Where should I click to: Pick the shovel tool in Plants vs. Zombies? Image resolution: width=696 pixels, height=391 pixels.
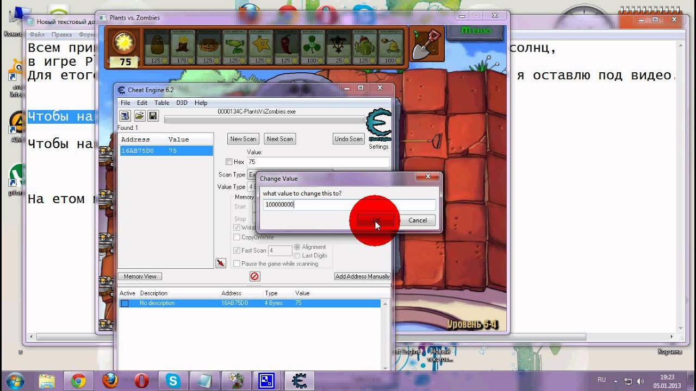tap(427, 43)
